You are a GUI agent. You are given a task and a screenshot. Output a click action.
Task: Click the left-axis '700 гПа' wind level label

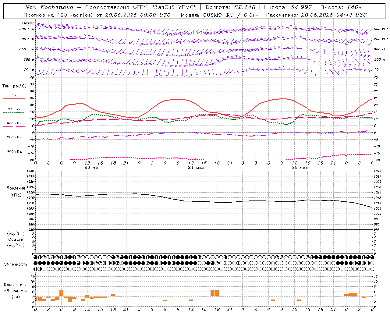tap(27, 39)
